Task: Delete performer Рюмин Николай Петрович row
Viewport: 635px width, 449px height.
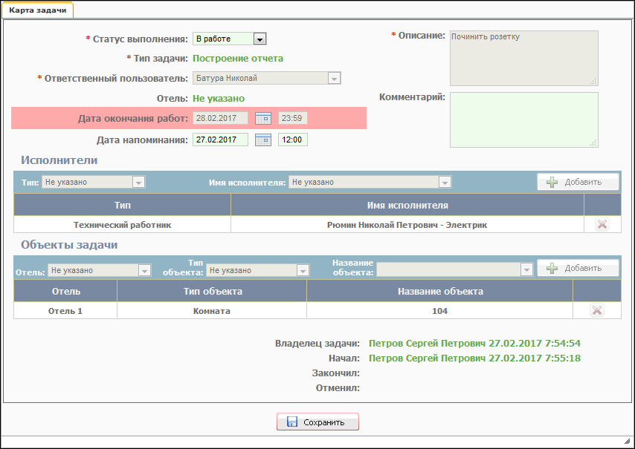Action: [x=602, y=225]
